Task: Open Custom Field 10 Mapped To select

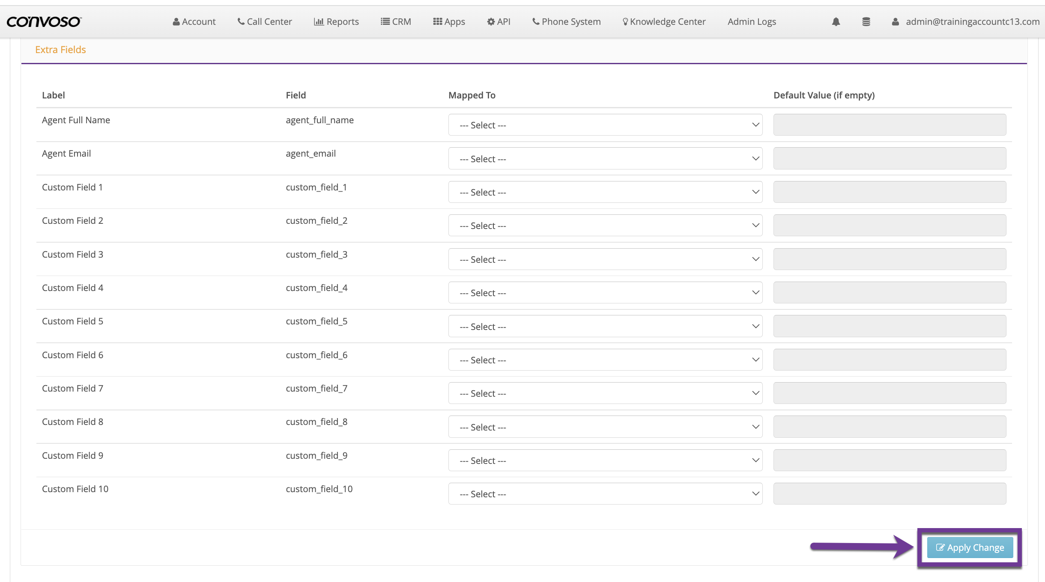Action: point(605,494)
